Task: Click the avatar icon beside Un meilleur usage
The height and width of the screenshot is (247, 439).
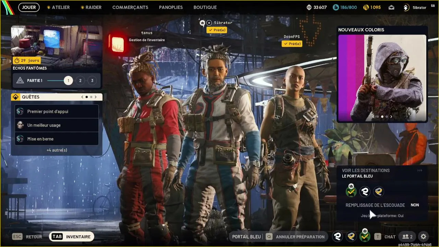Action: (x=20, y=125)
